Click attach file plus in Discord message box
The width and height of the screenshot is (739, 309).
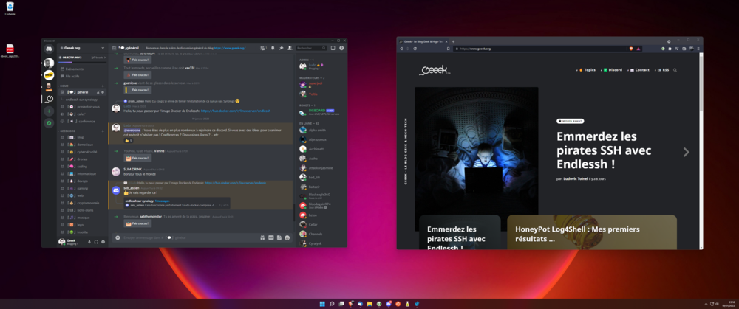(x=118, y=238)
